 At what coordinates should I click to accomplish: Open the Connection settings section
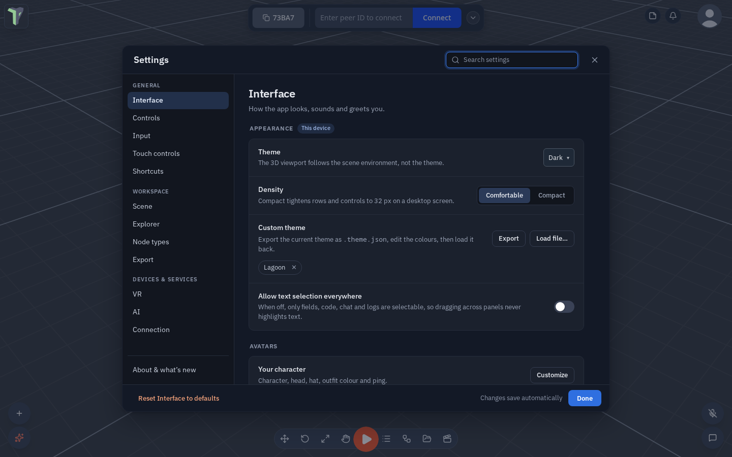[x=178, y=330]
